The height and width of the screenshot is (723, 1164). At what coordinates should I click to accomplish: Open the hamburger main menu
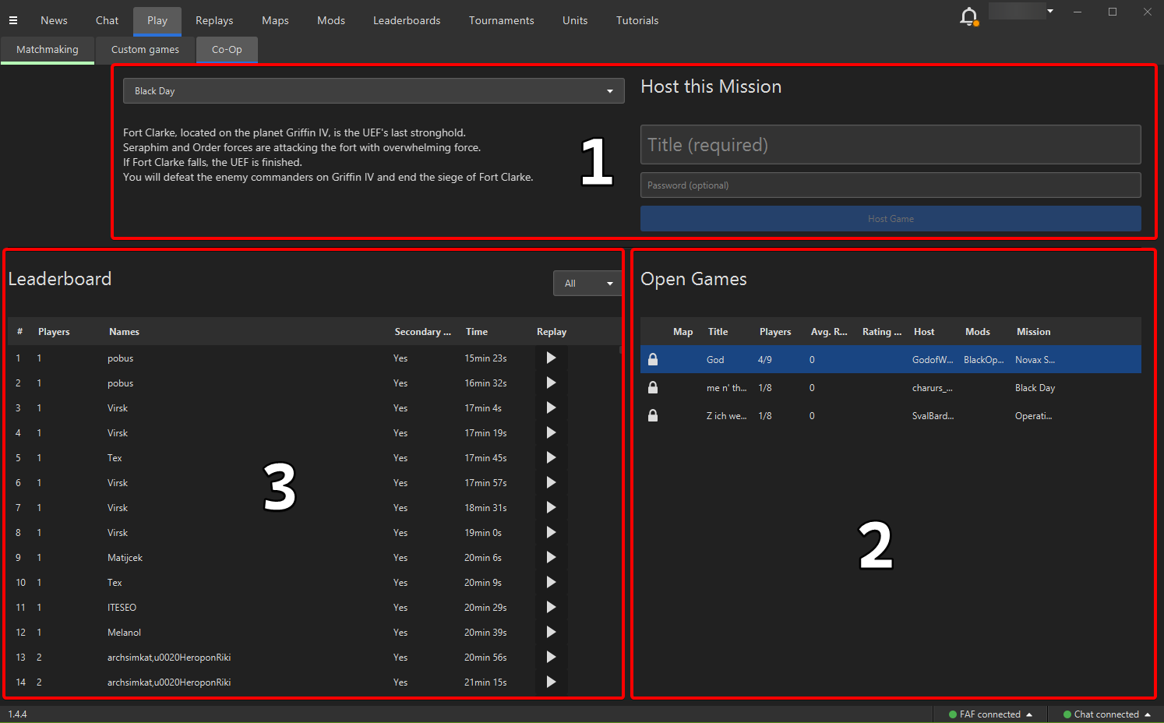click(x=13, y=20)
